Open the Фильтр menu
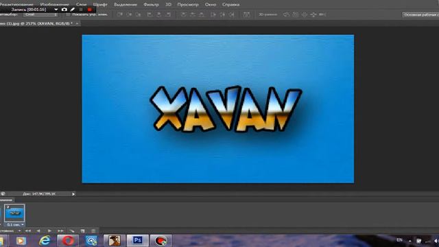439x247 pixels. coord(151,4)
